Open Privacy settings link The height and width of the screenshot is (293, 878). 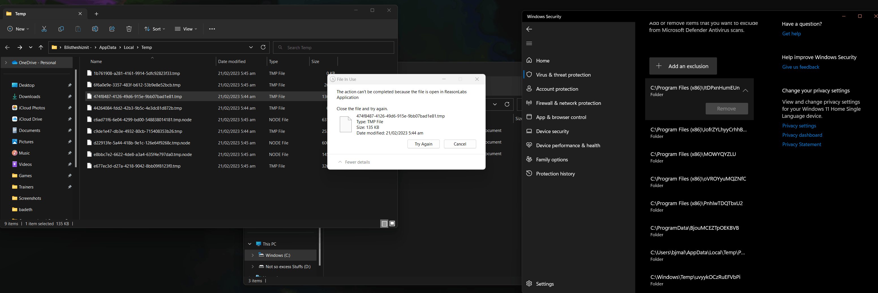(799, 126)
